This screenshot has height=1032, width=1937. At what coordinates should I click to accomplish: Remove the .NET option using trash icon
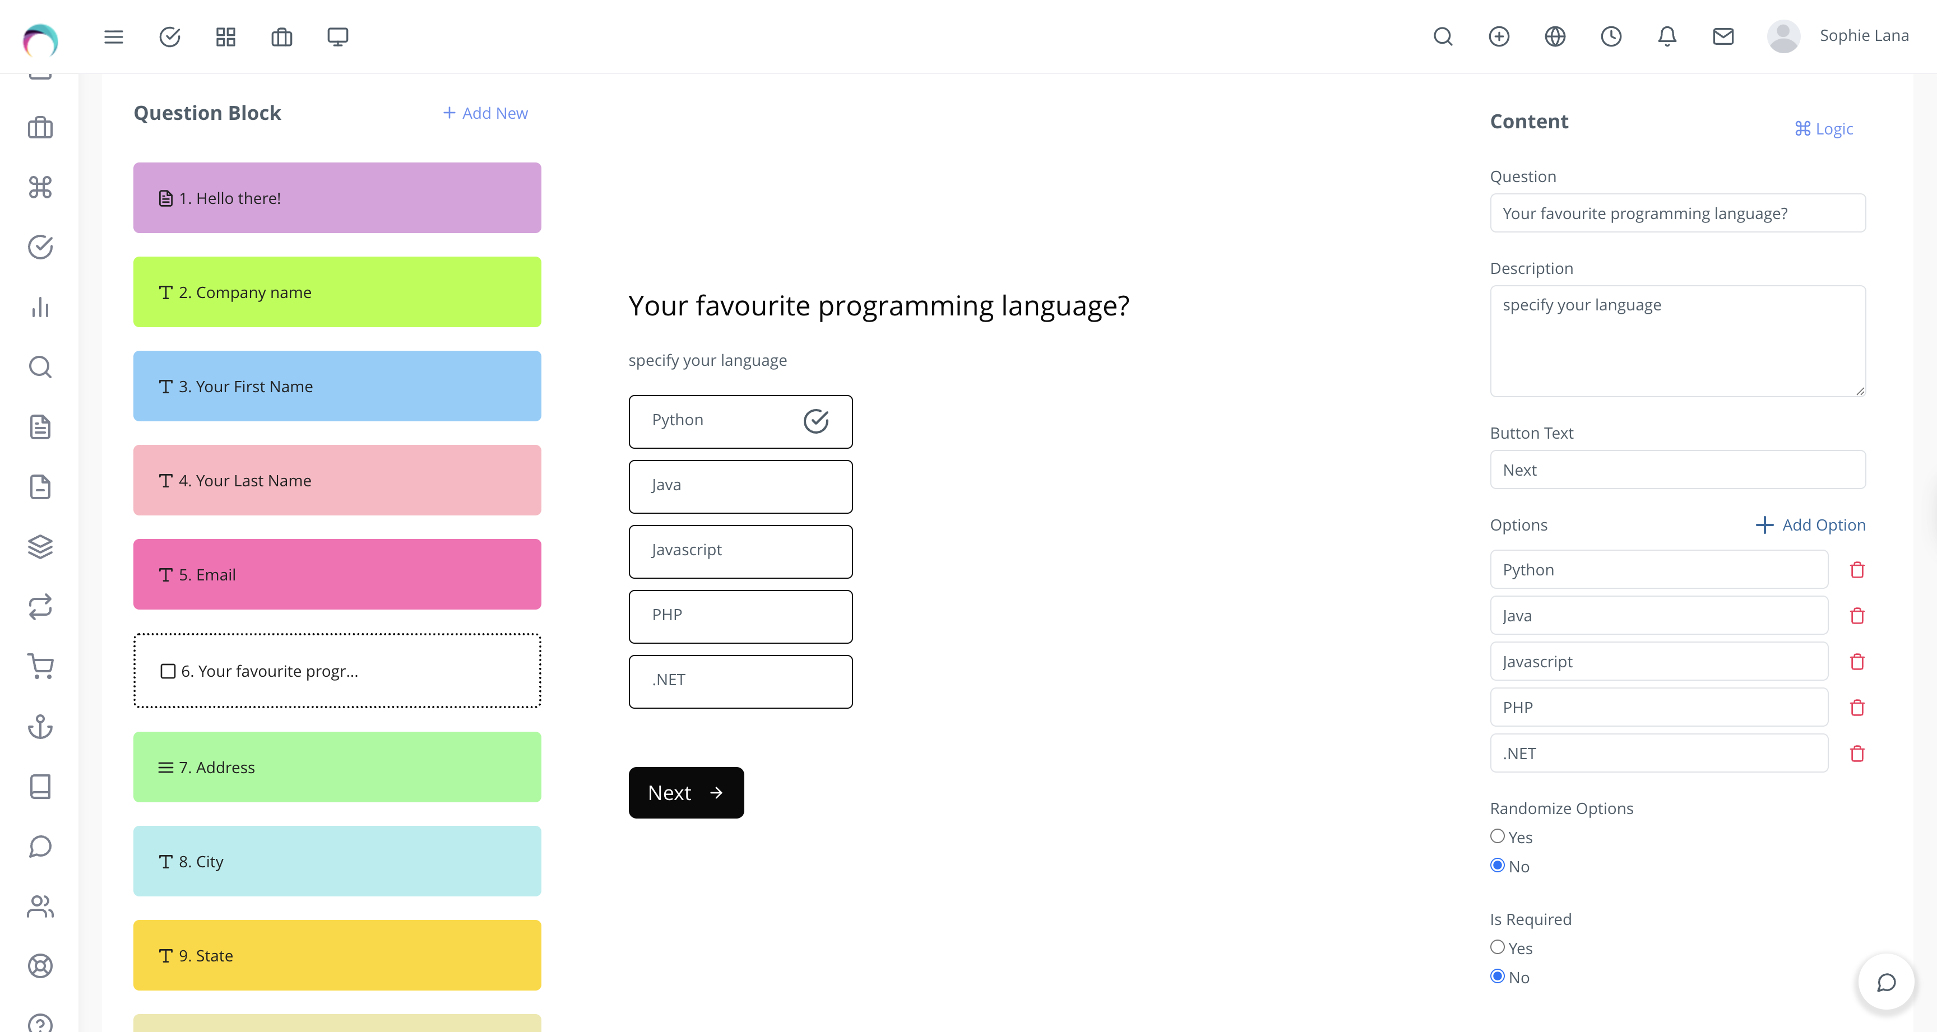coord(1856,753)
